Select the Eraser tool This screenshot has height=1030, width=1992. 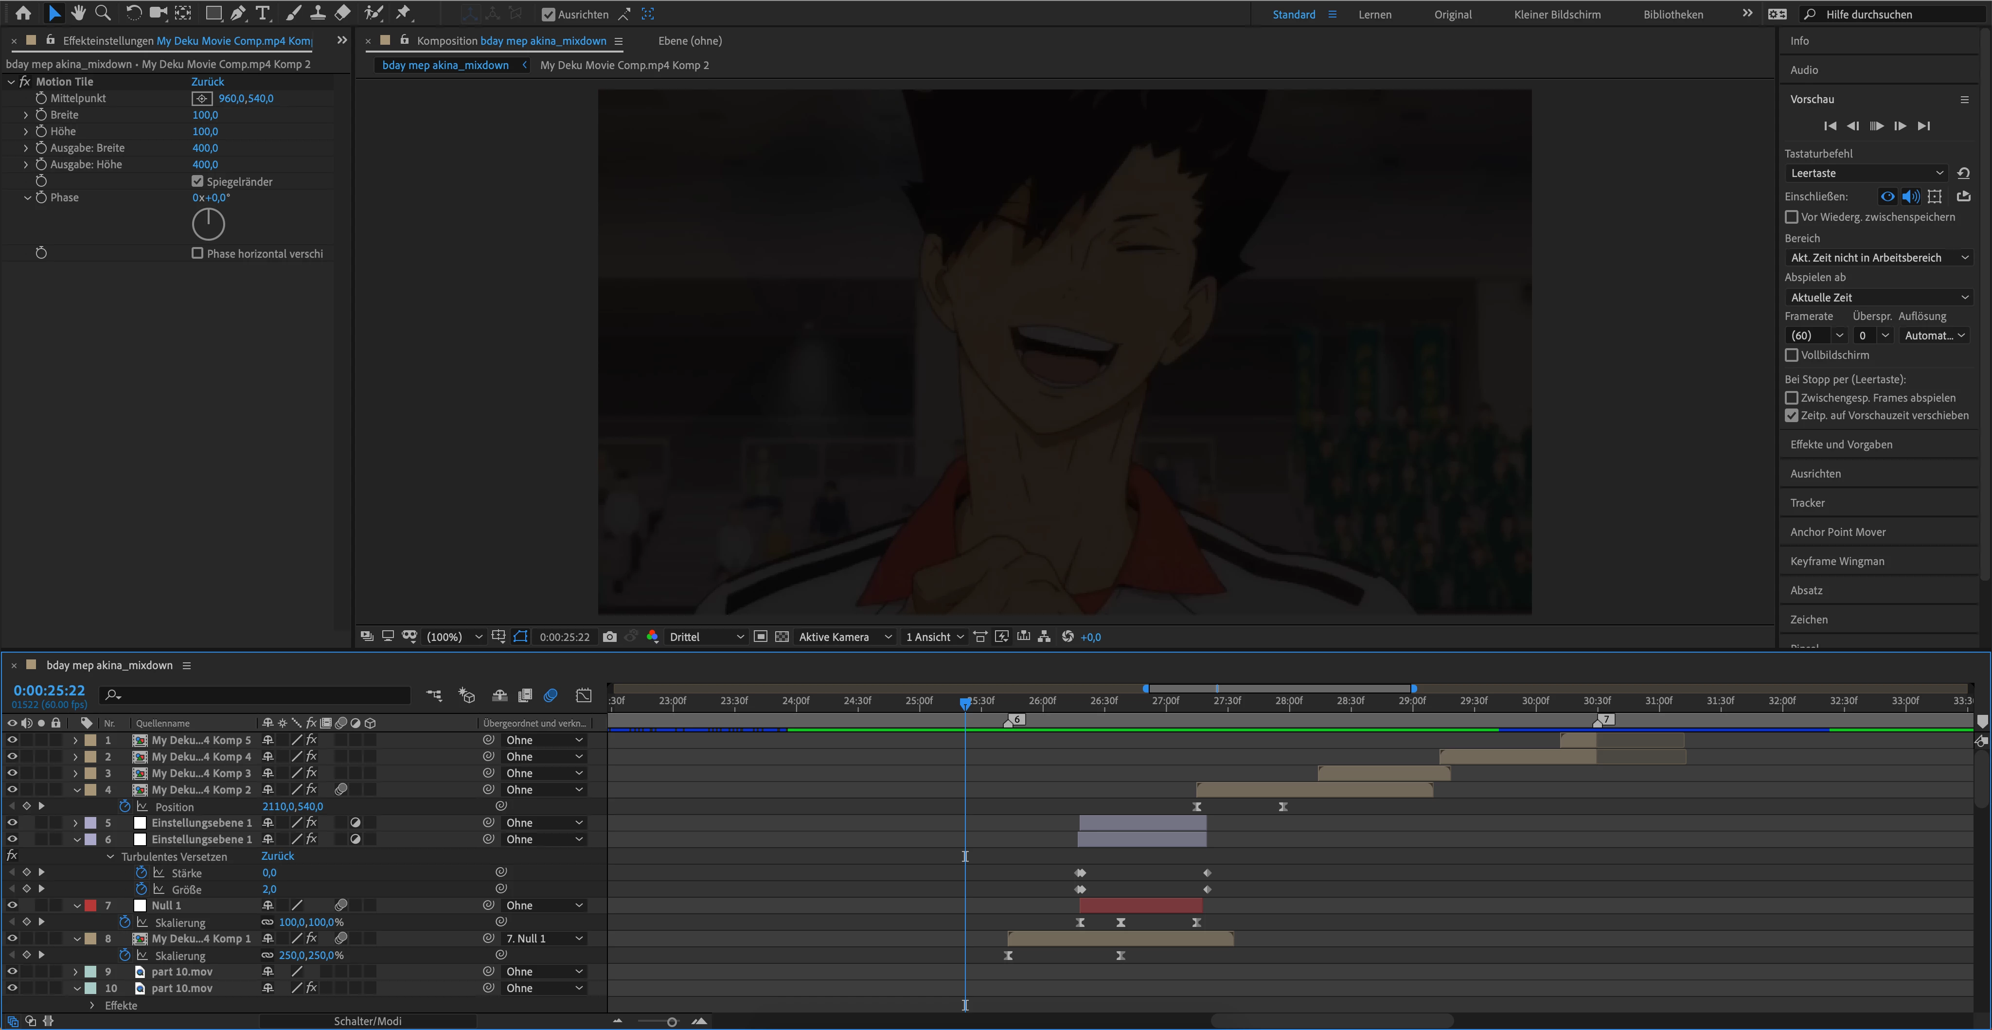click(x=342, y=13)
